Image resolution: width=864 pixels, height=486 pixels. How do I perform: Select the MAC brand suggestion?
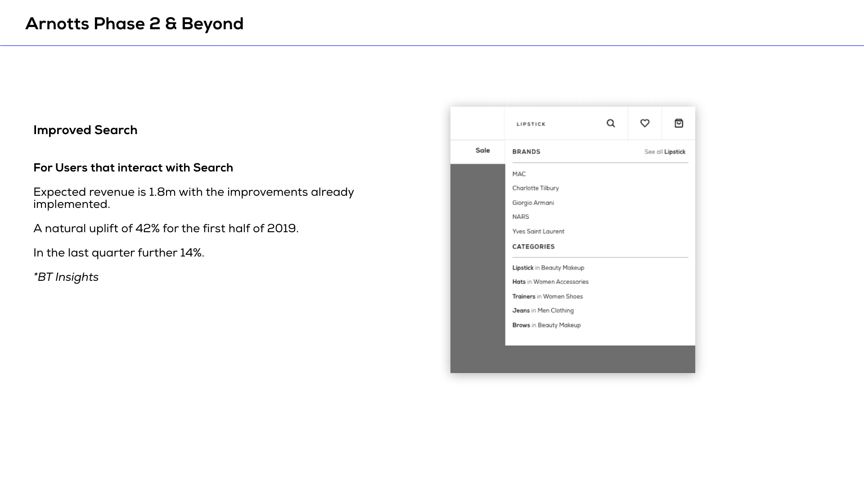point(518,174)
